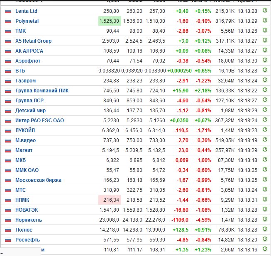This screenshot has height=256, width=271.
Task: Click the clock icon in Polymetal row
Action: point(265,20)
